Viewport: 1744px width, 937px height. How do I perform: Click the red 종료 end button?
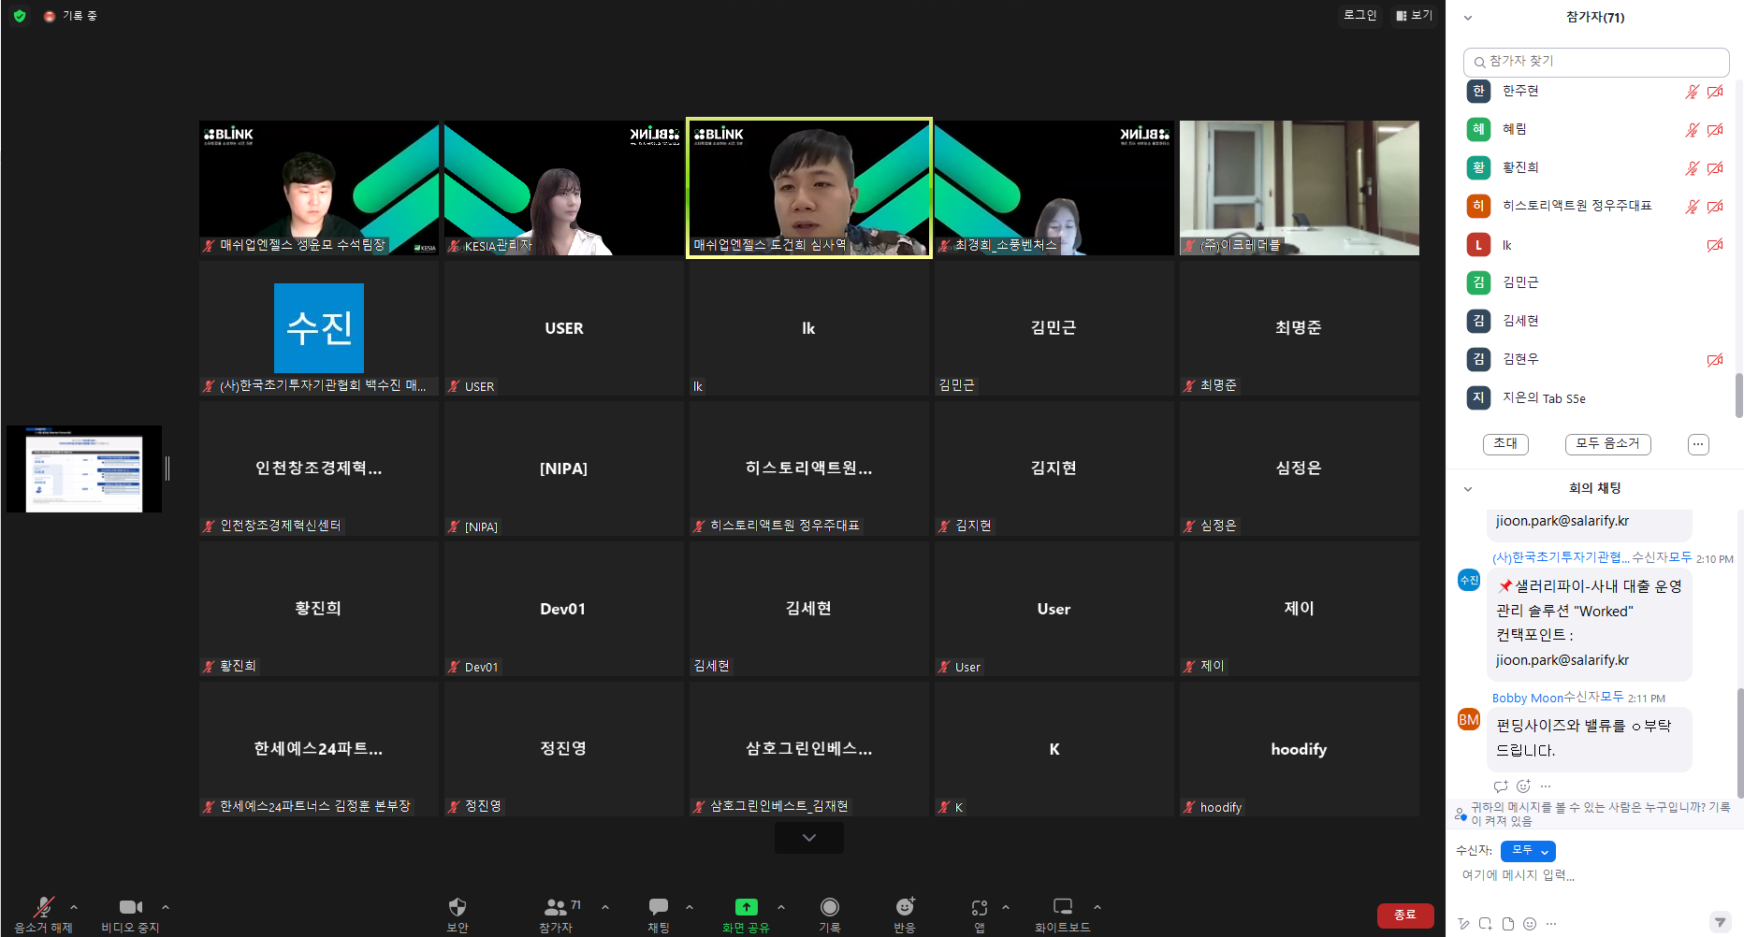1404,915
